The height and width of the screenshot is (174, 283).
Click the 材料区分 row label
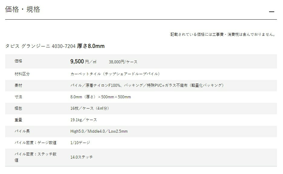point(22,74)
